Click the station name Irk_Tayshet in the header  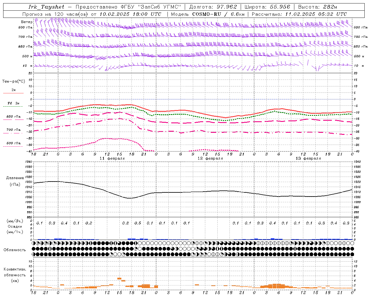point(46,7)
